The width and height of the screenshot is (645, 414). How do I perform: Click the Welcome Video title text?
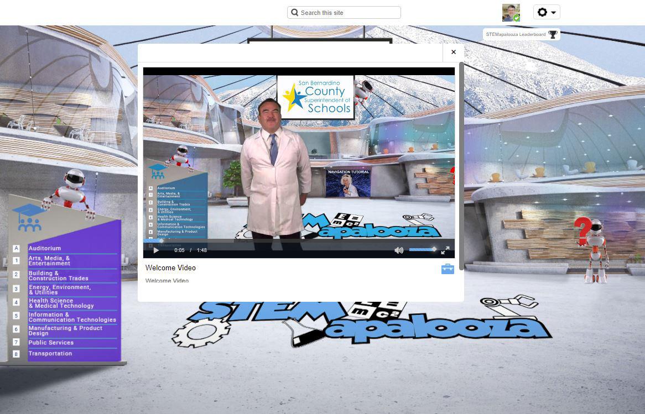[x=171, y=268]
